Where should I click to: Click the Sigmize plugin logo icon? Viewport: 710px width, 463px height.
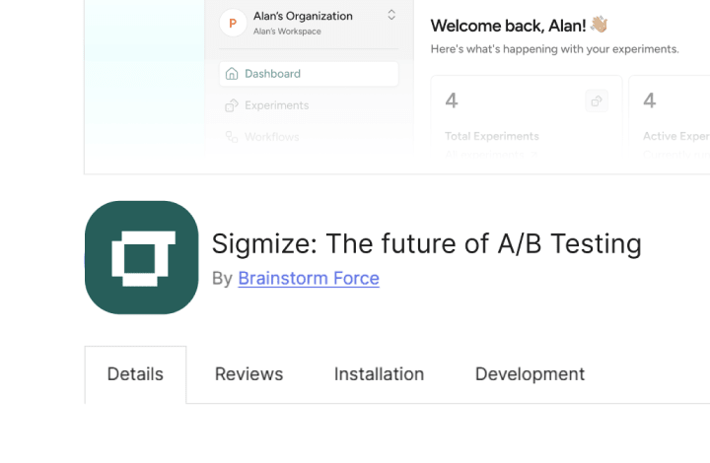[x=141, y=257]
